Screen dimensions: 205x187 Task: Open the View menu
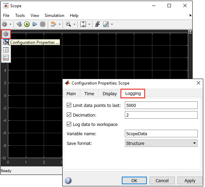(35, 16)
